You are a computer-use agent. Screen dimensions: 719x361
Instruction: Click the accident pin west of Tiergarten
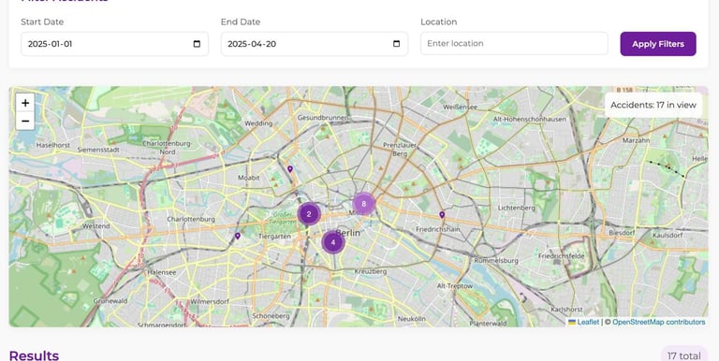pos(238,236)
